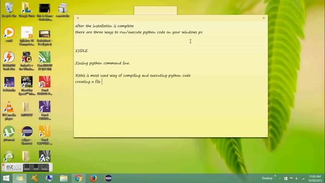Open the Google Drive folder shortcut
Viewport: 325px width, 183px height.
click(x=26, y=10)
